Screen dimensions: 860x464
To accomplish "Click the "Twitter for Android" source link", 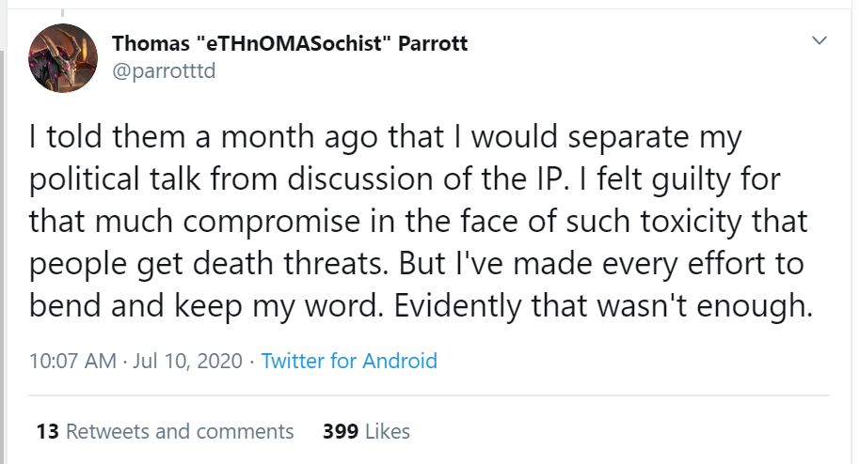I will [x=349, y=361].
